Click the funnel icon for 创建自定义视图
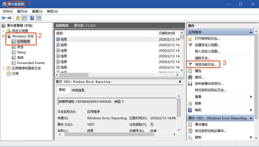259x147 pixels. [x=190, y=45]
